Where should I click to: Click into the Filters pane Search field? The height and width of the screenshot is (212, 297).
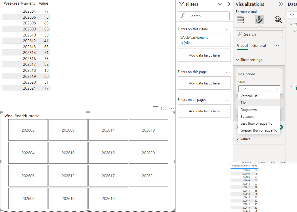click(204, 16)
